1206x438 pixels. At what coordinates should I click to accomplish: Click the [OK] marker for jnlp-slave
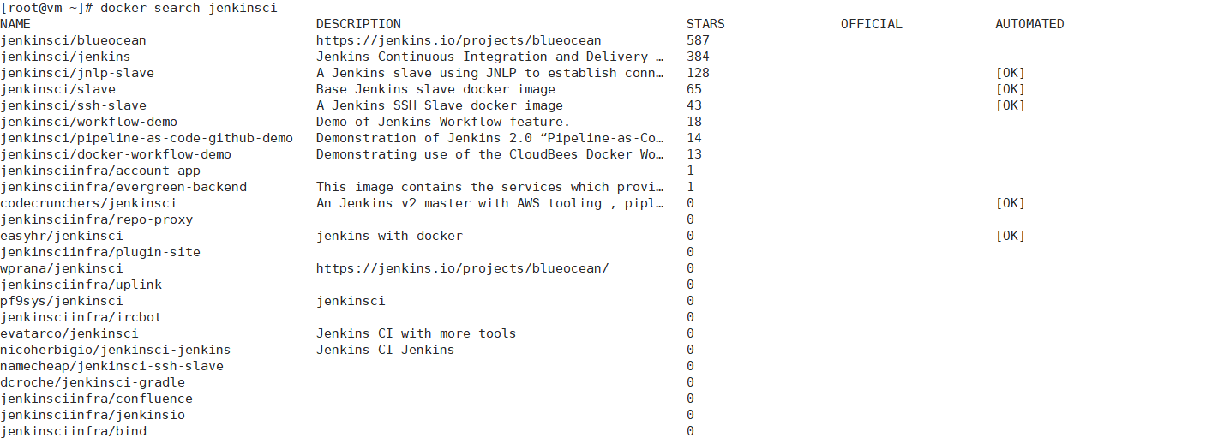coord(1010,73)
